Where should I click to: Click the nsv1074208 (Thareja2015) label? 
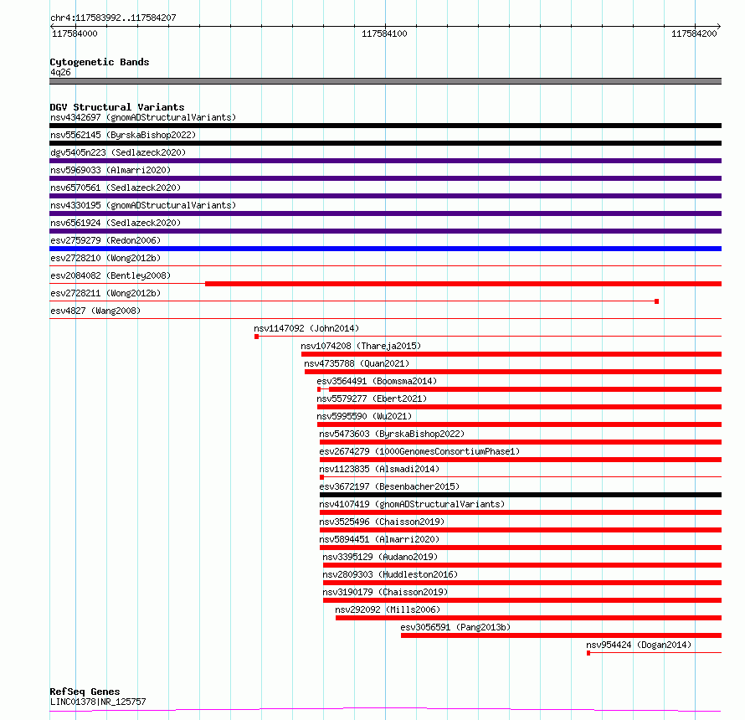(361, 346)
